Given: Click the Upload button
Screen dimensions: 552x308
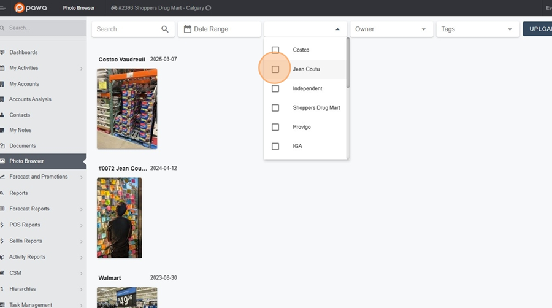Looking at the screenshot, I should [537, 29].
